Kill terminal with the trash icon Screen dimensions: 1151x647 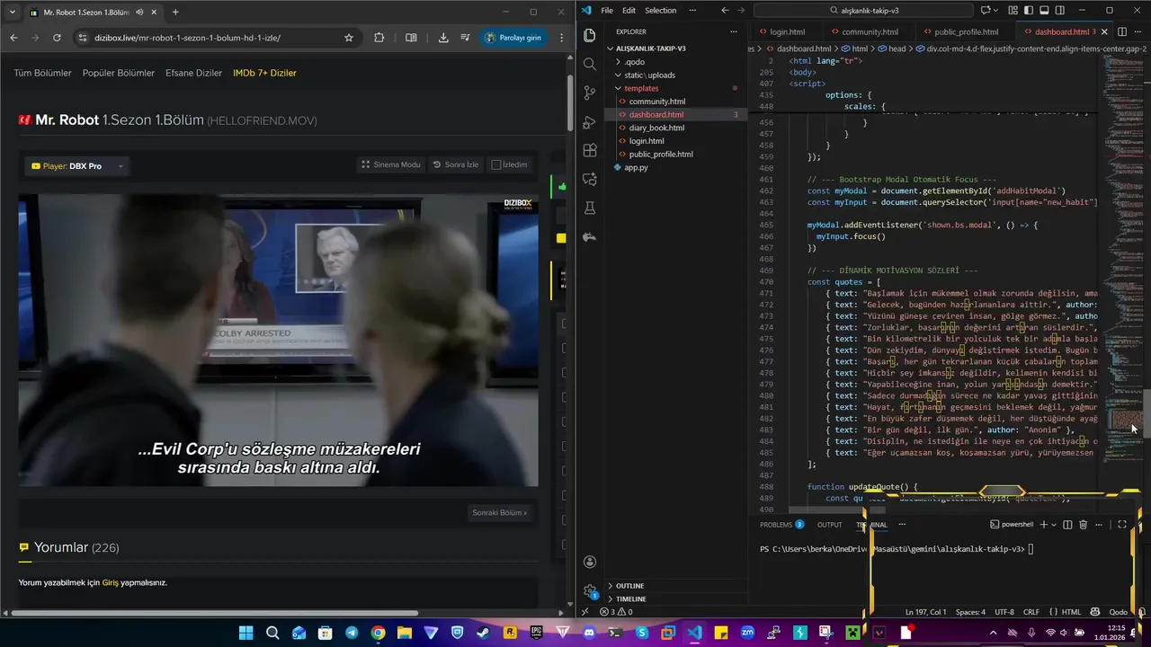tap(1083, 525)
